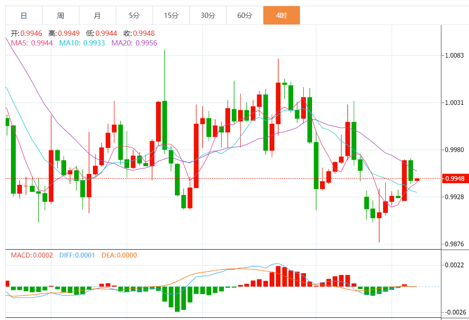Image resolution: width=469 pixels, height=320 pixels.
Task: Select the 15分 timeframe tab
Action: point(171,15)
